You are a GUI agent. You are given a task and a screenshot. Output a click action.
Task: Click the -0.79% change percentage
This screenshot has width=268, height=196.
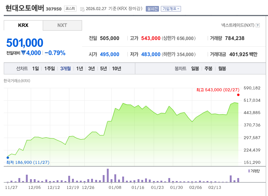(55, 53)
